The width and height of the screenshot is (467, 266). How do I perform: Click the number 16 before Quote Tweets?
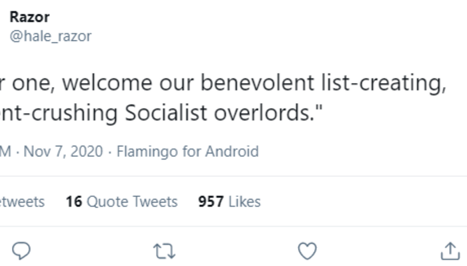73,201
